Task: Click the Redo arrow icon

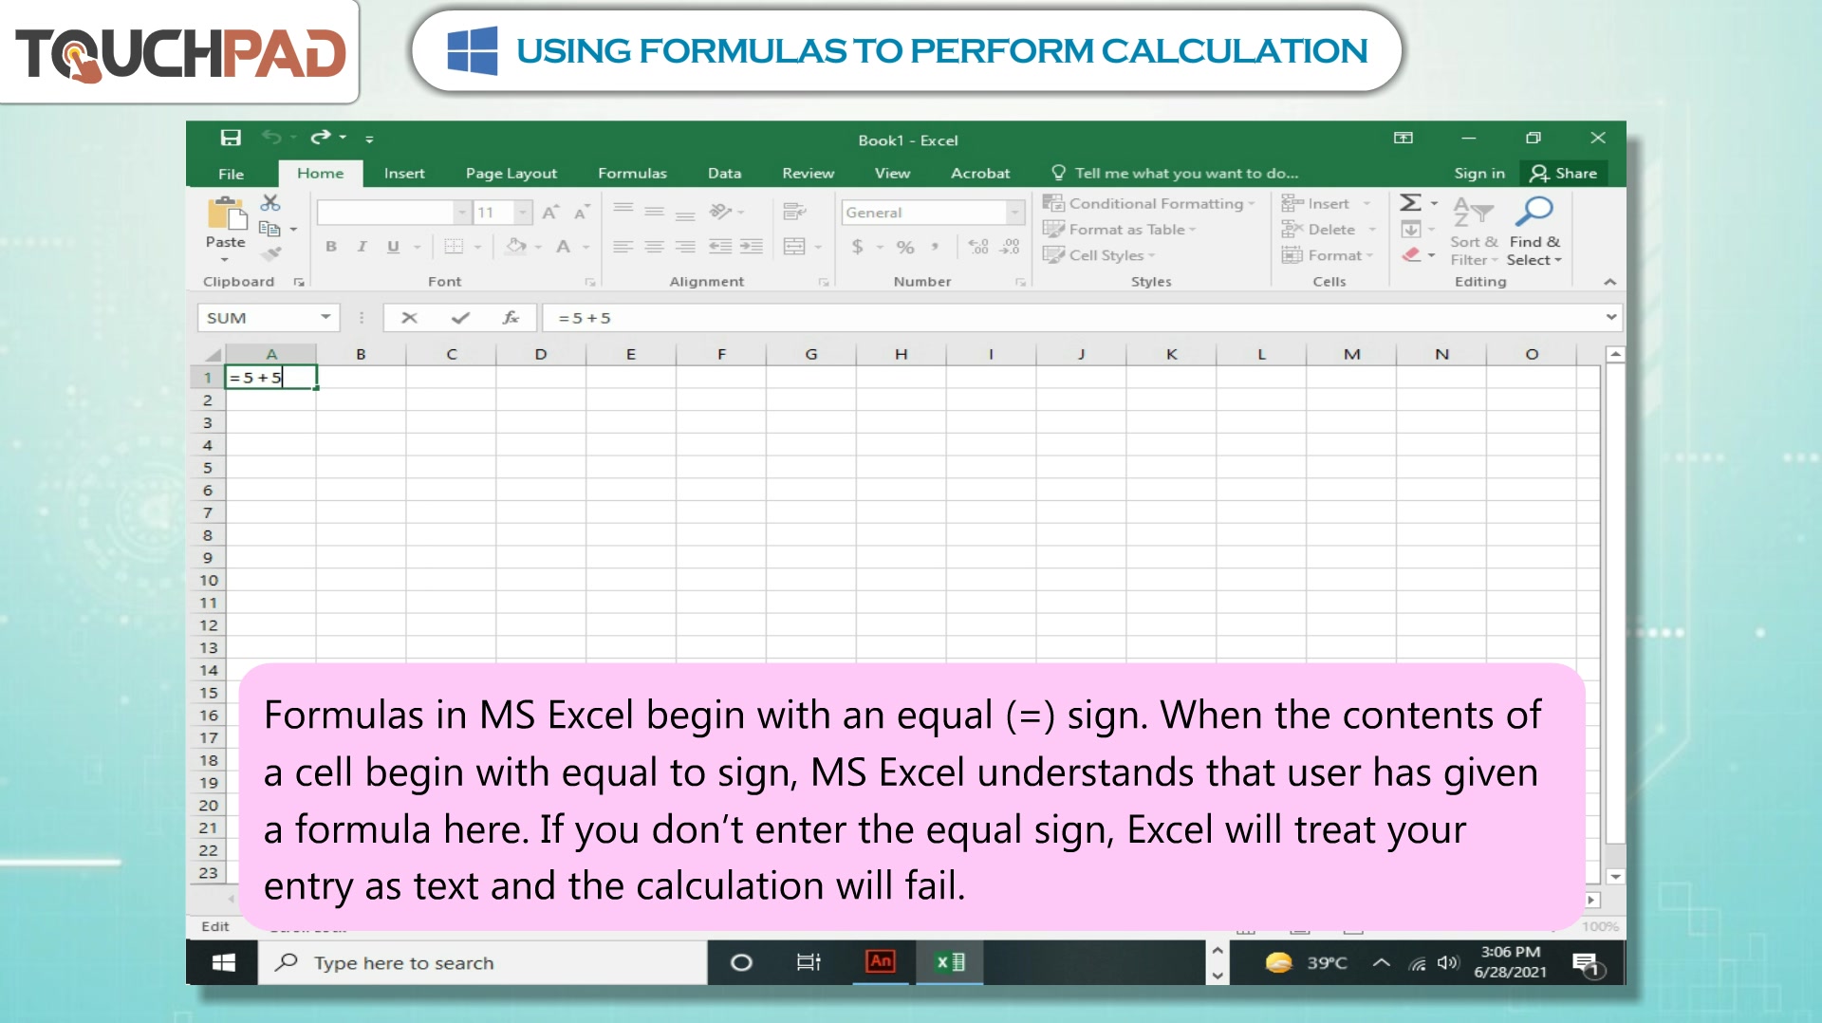Action: 321,138
